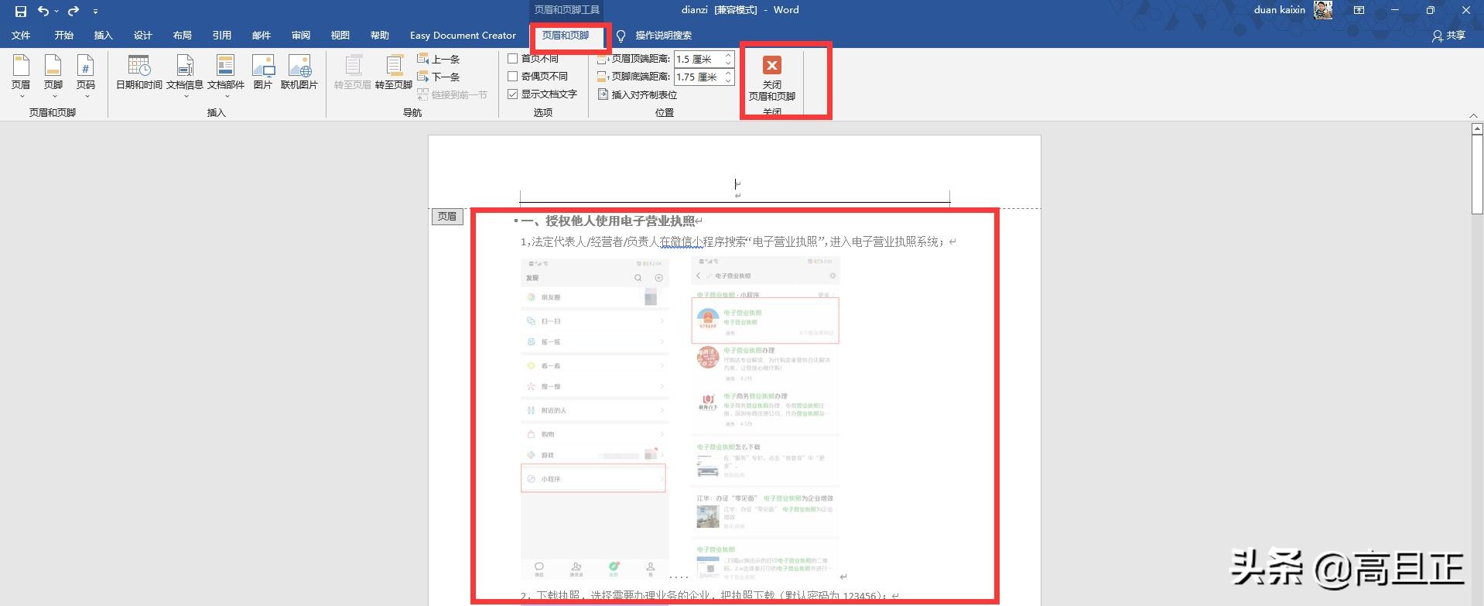
Task: Click the Date and Time icon
Action: point(139,71)
